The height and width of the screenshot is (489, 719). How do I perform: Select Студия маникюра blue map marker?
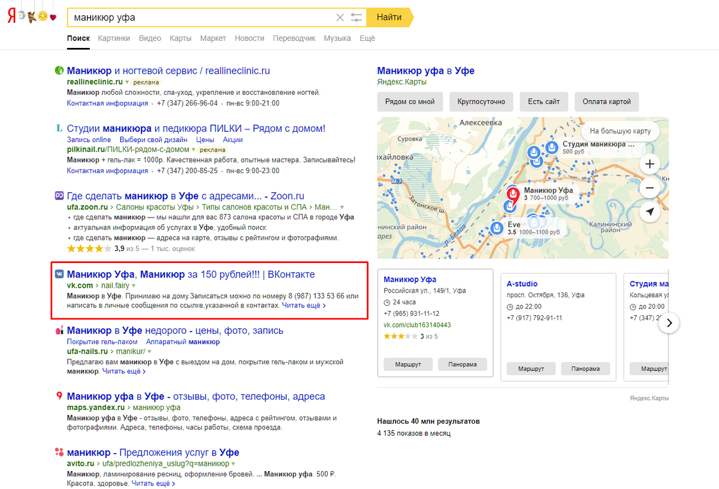coord(551,147)
